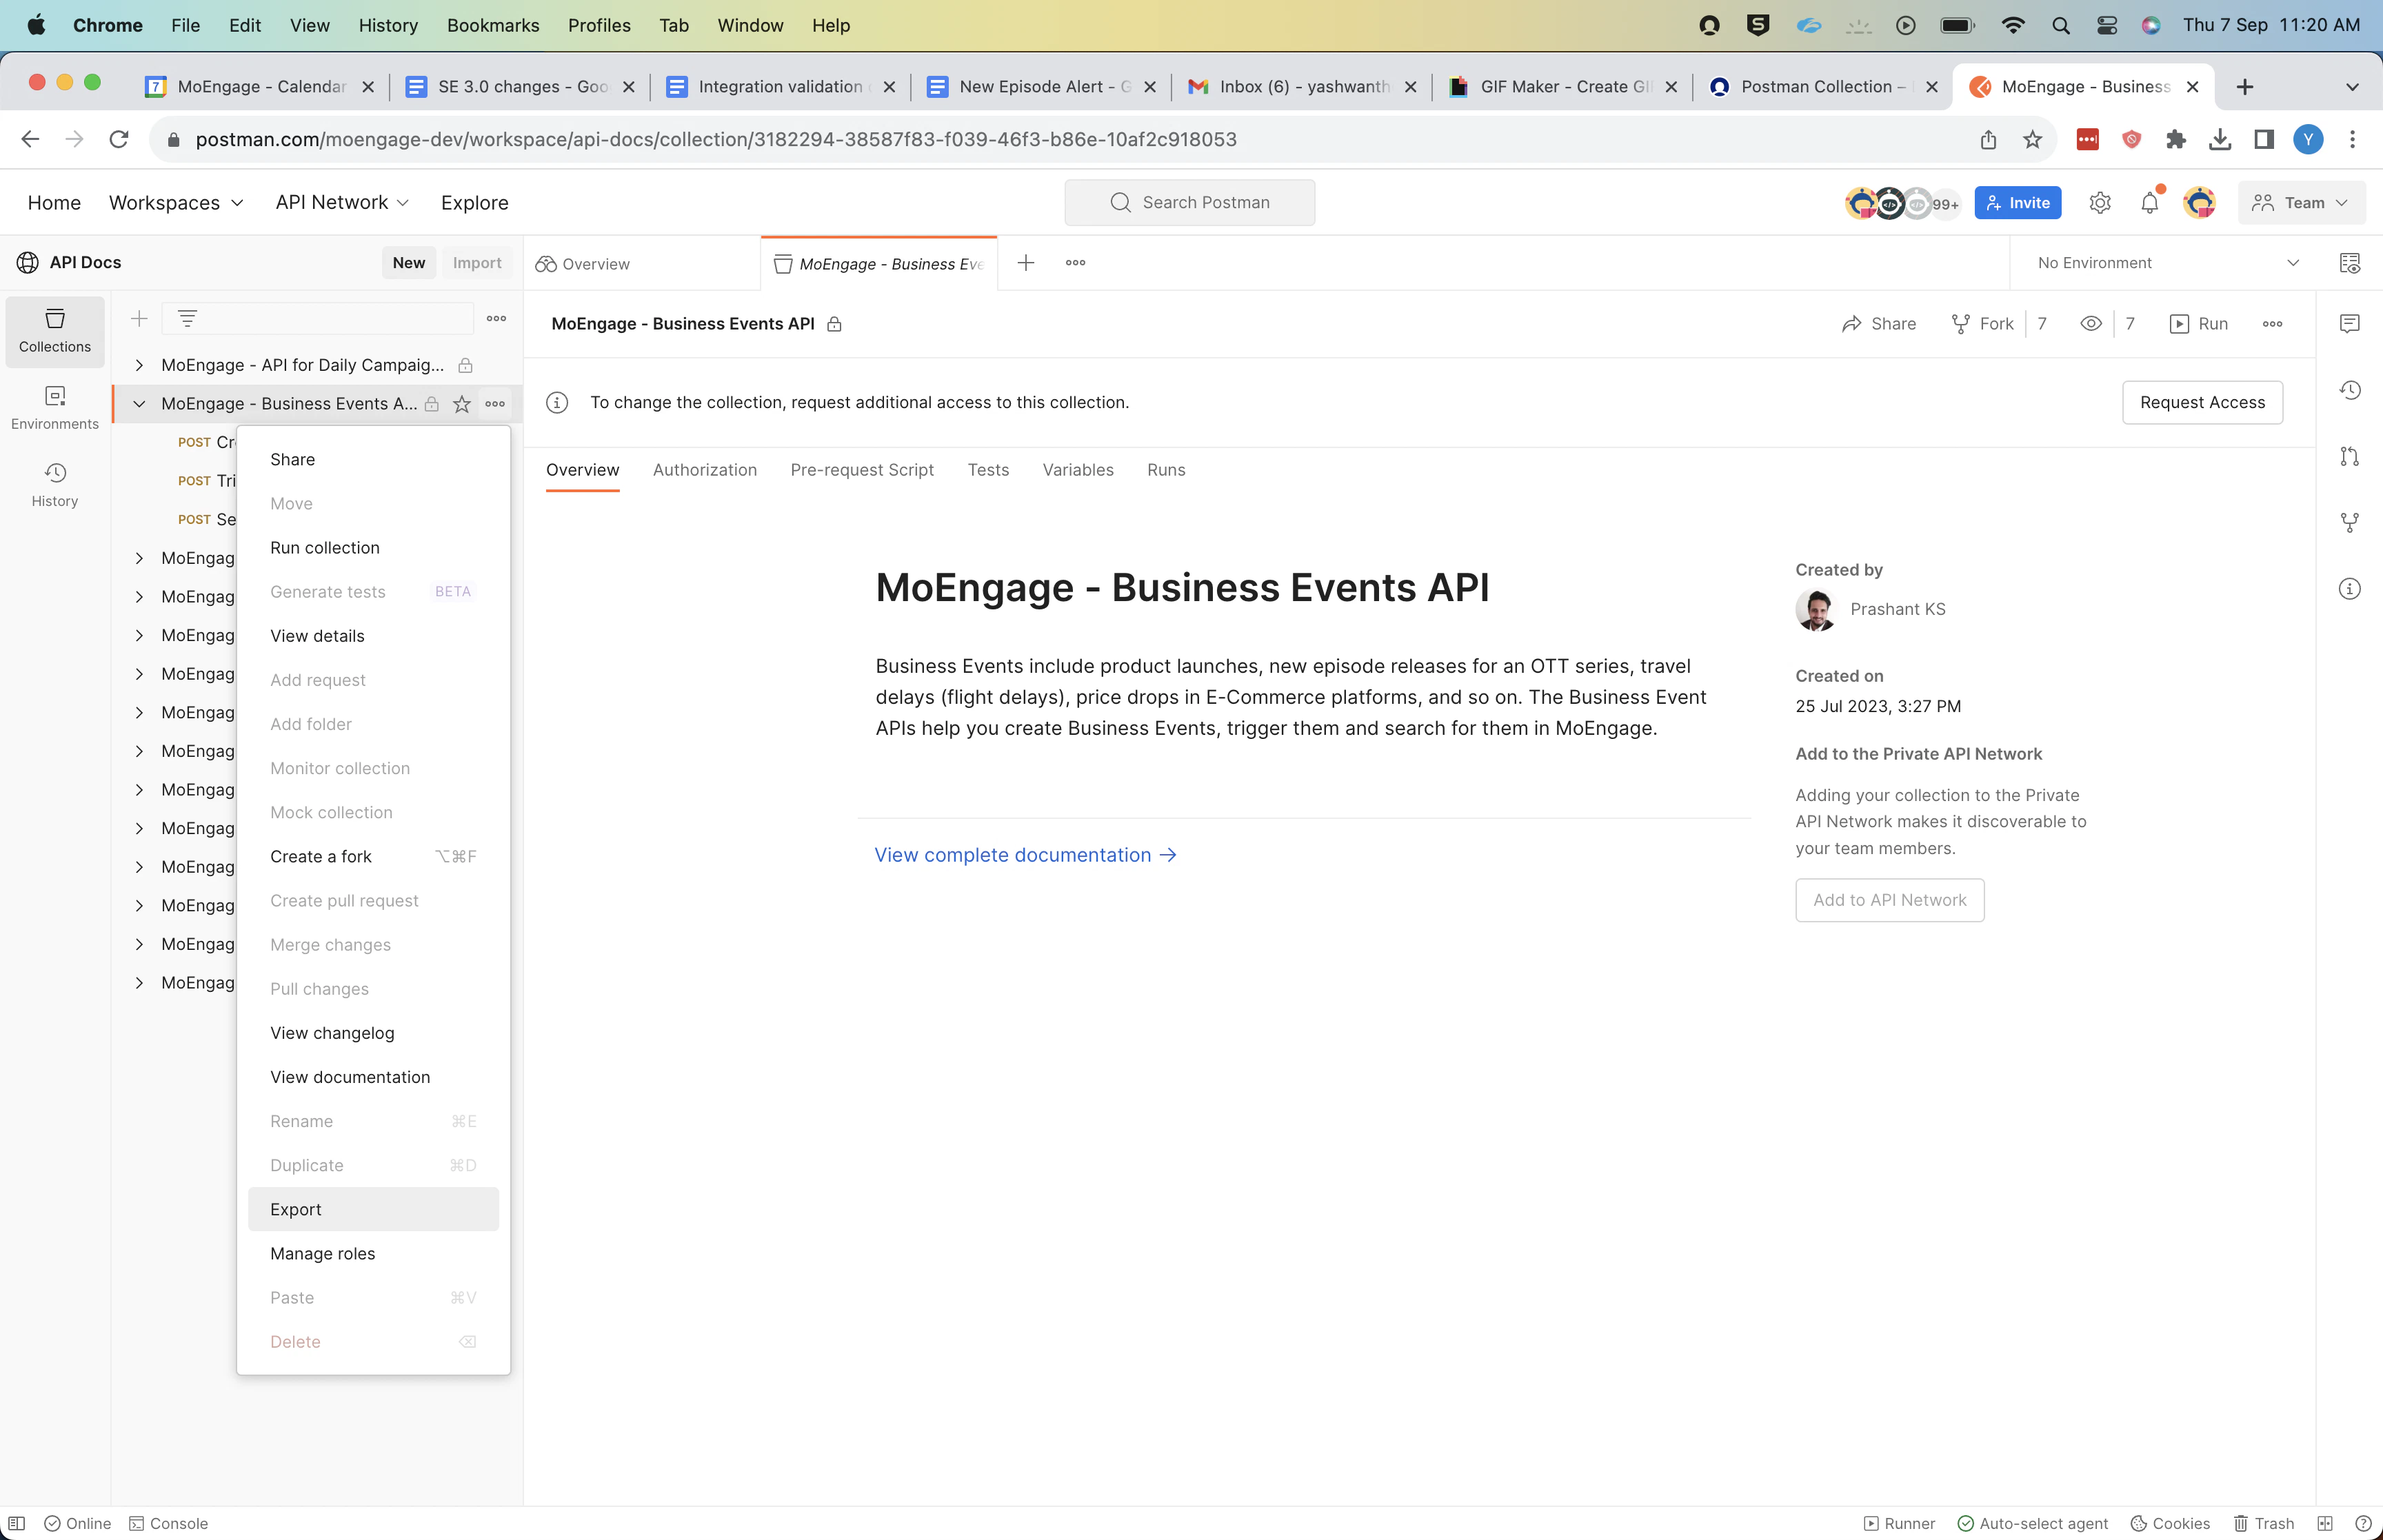2383x1540 pixels.
Task: Open Postman settings via the gear icon
Action: tap(2099, 202)
